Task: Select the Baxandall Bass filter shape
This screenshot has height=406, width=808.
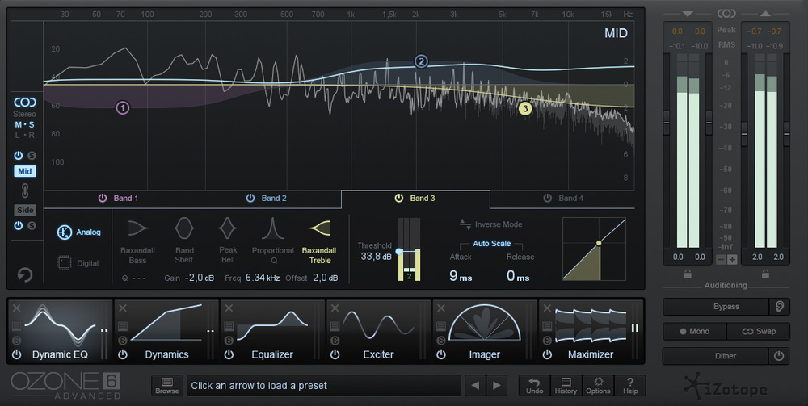Action: 137,241
